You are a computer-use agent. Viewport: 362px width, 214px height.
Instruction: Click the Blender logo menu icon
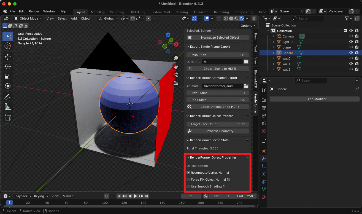[5, 11]
